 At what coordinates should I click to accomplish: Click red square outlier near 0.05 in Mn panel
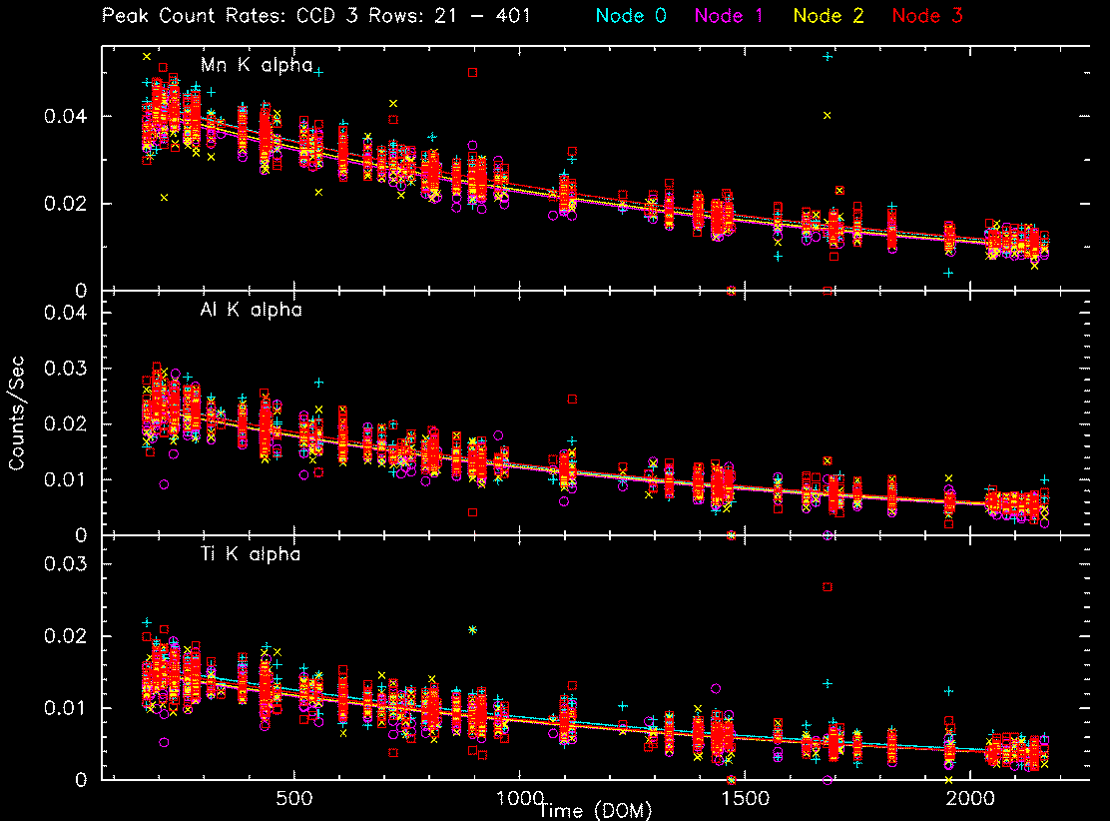click(x=472, y=72)
